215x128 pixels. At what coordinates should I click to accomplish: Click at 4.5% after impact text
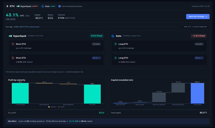click(x=127, y=62)
